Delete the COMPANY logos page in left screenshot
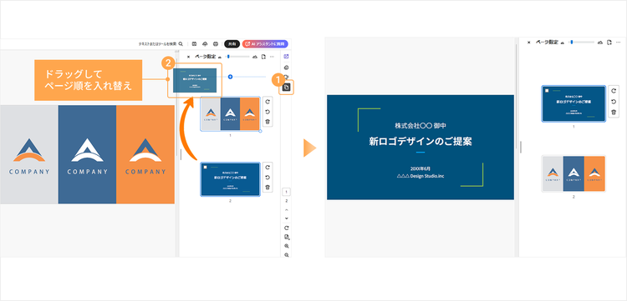 [x=268, y=122]
